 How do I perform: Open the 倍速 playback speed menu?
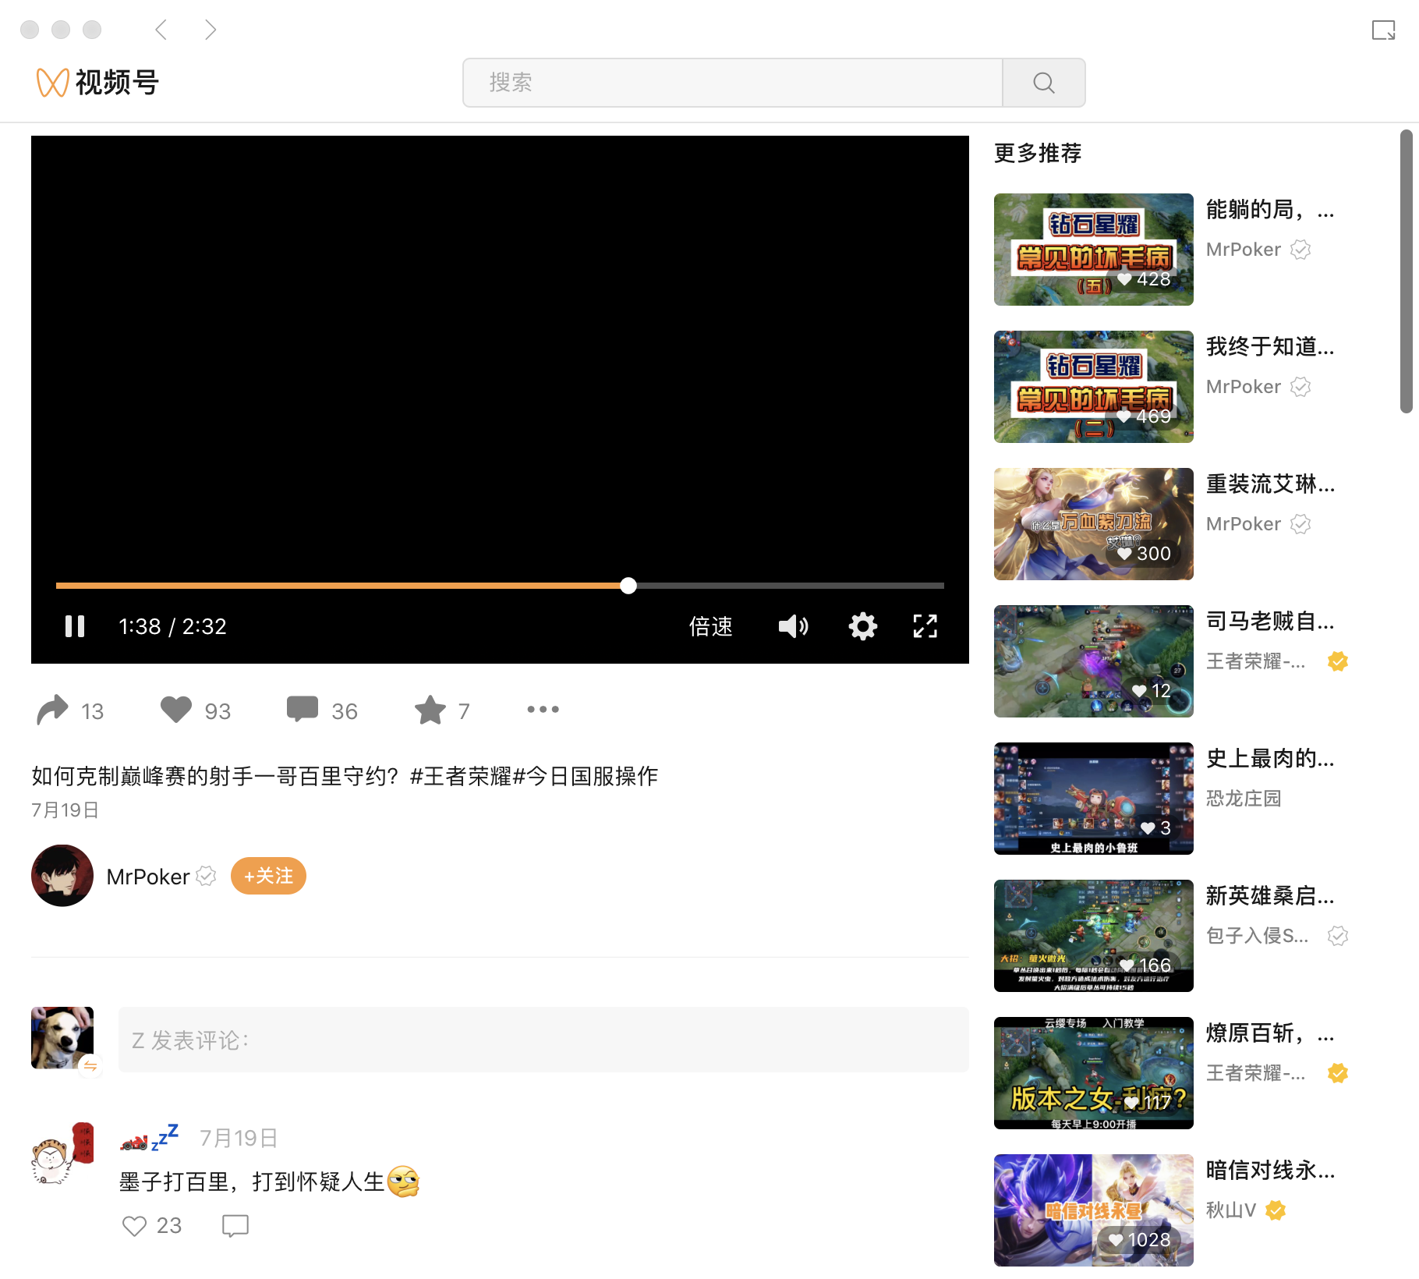(x=710, y=626)
